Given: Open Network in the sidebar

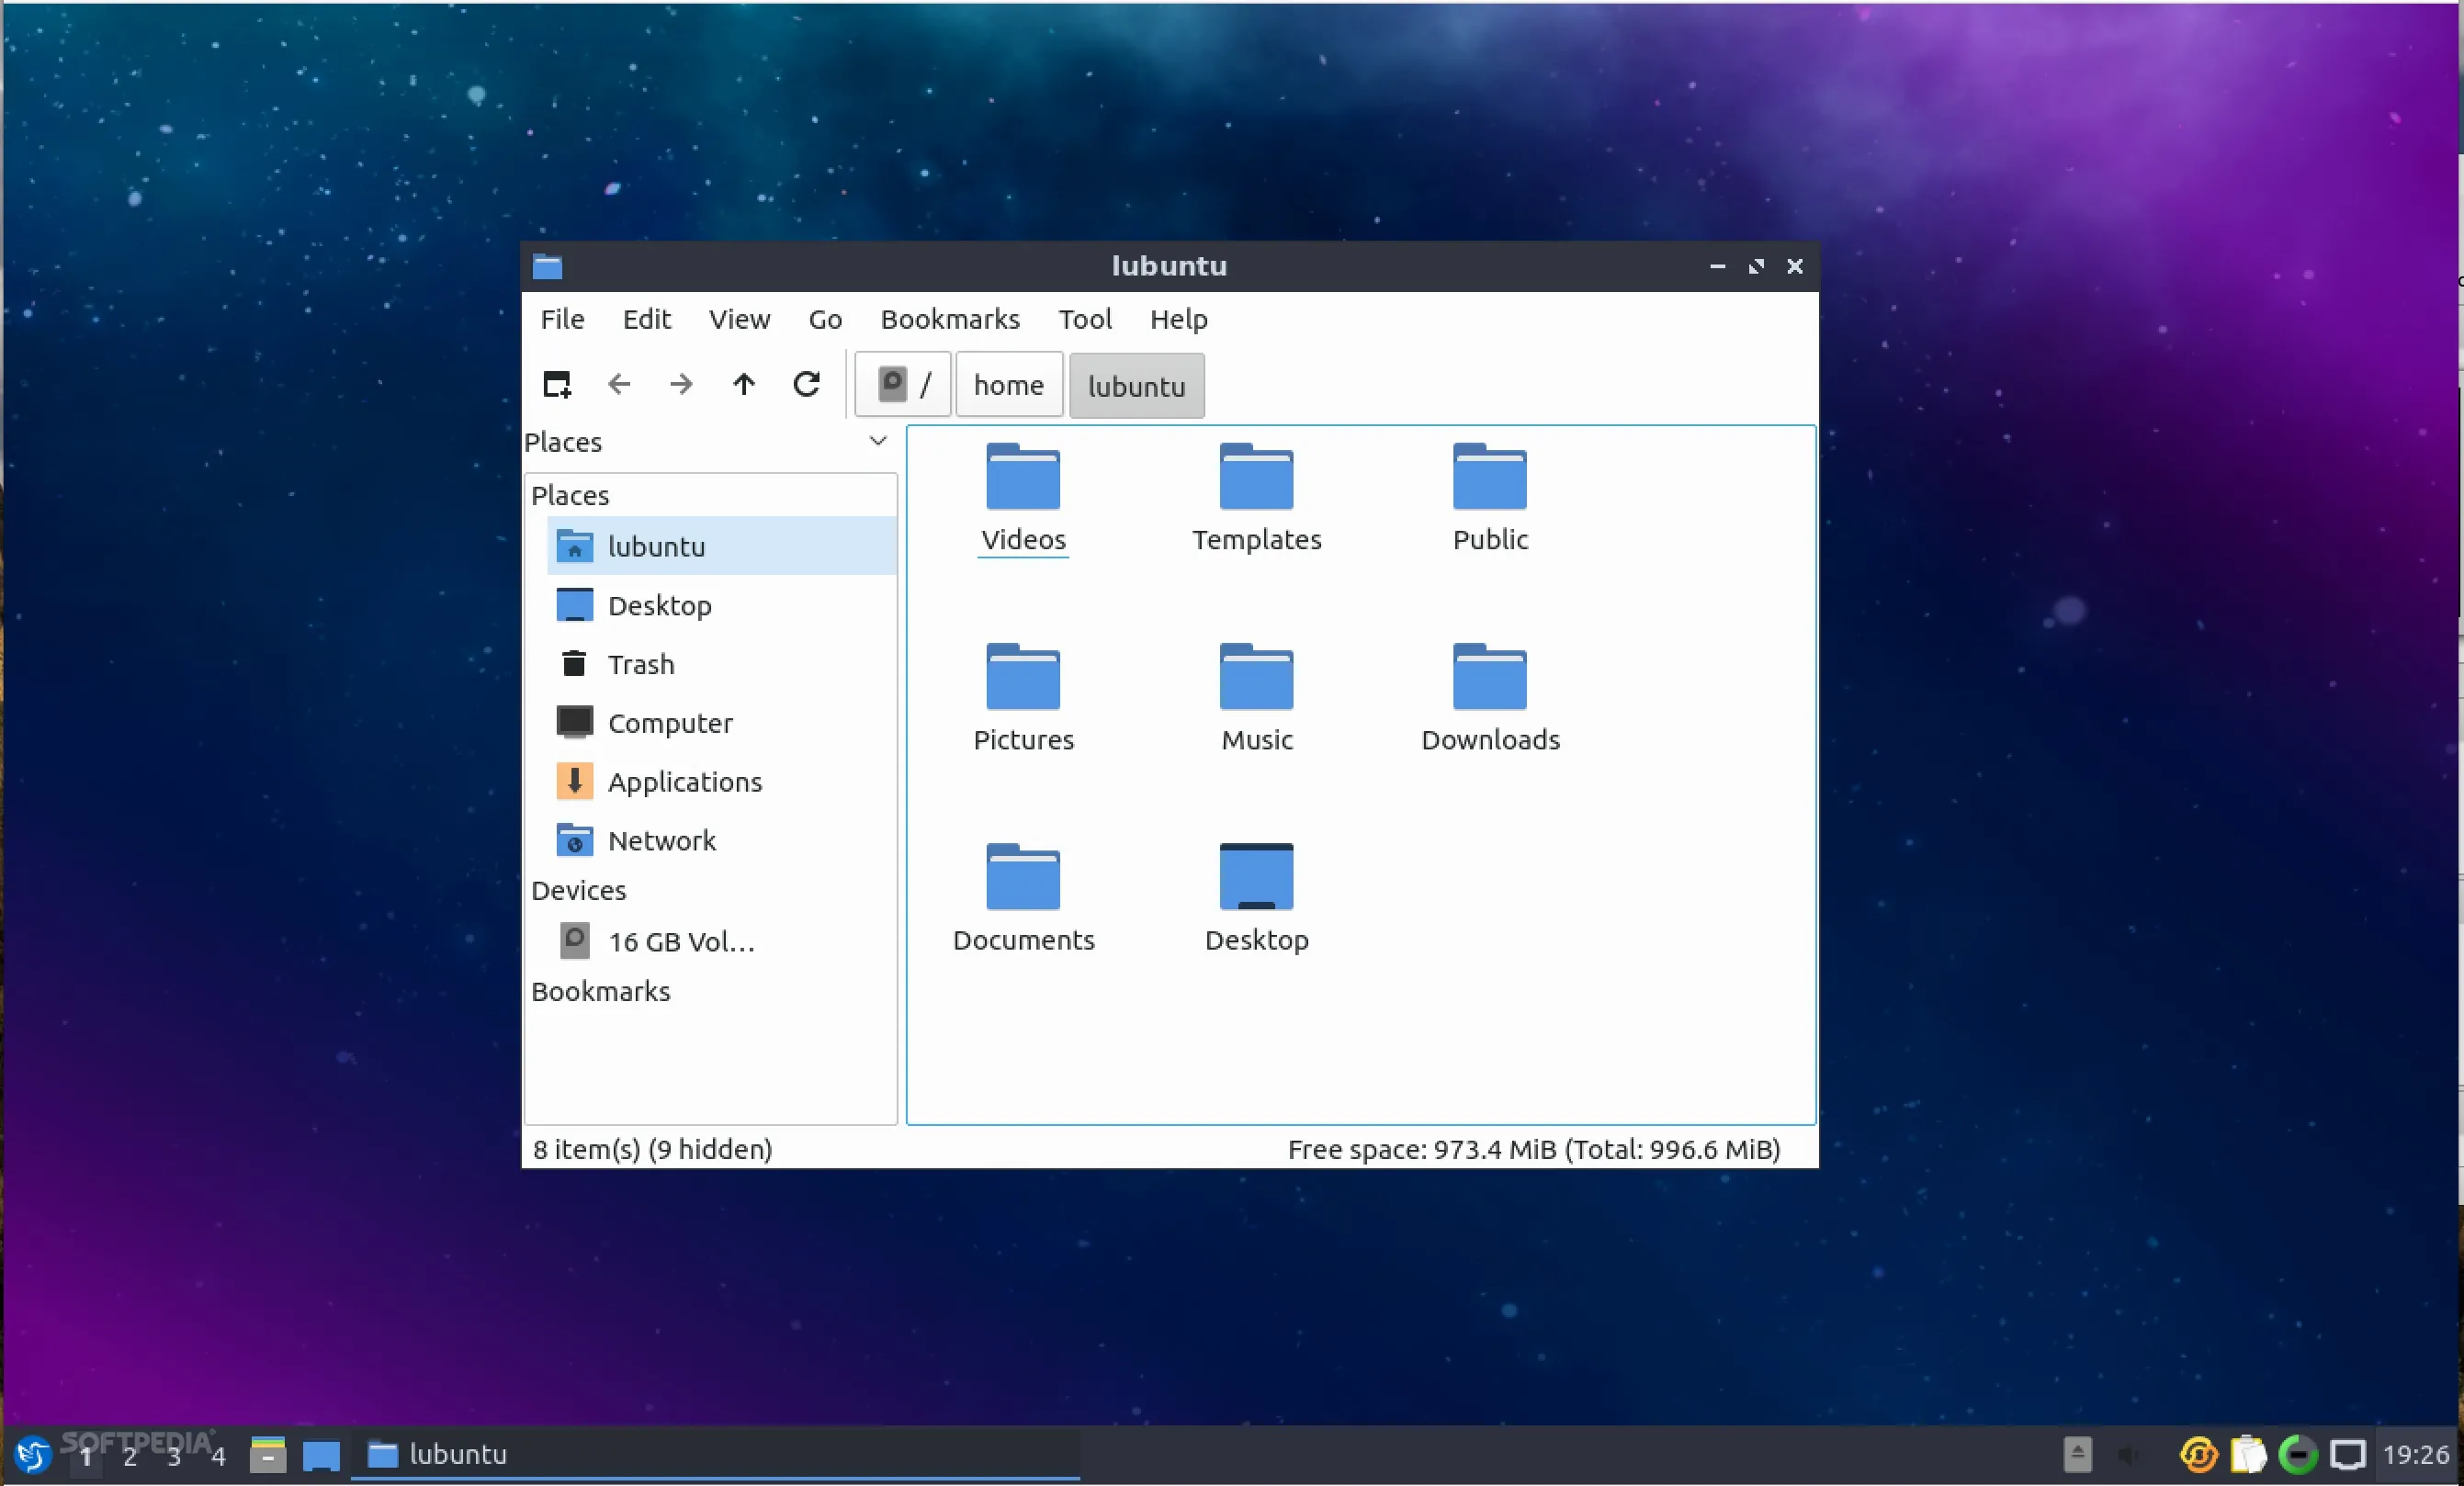Looking at the screenshot, I should (x=721, y=841).
